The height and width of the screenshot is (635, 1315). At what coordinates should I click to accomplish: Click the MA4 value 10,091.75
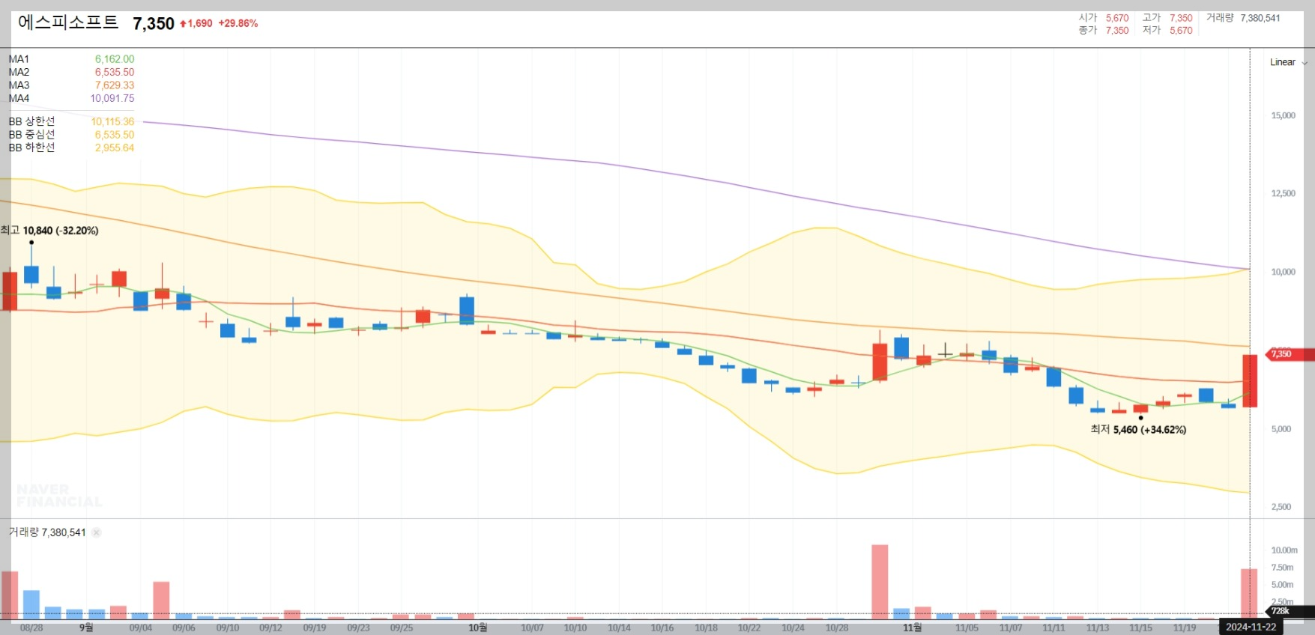click(112, 99)
